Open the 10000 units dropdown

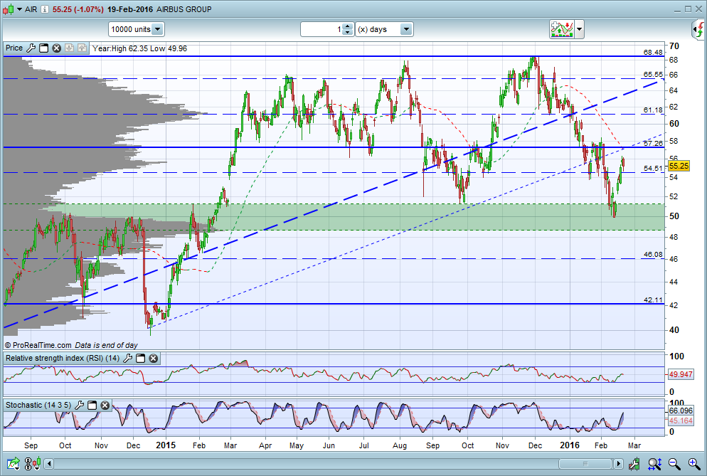156,29
